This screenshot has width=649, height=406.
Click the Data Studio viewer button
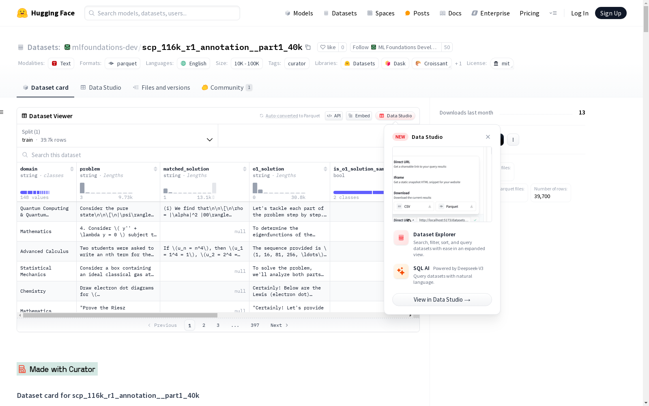[395, 116]
